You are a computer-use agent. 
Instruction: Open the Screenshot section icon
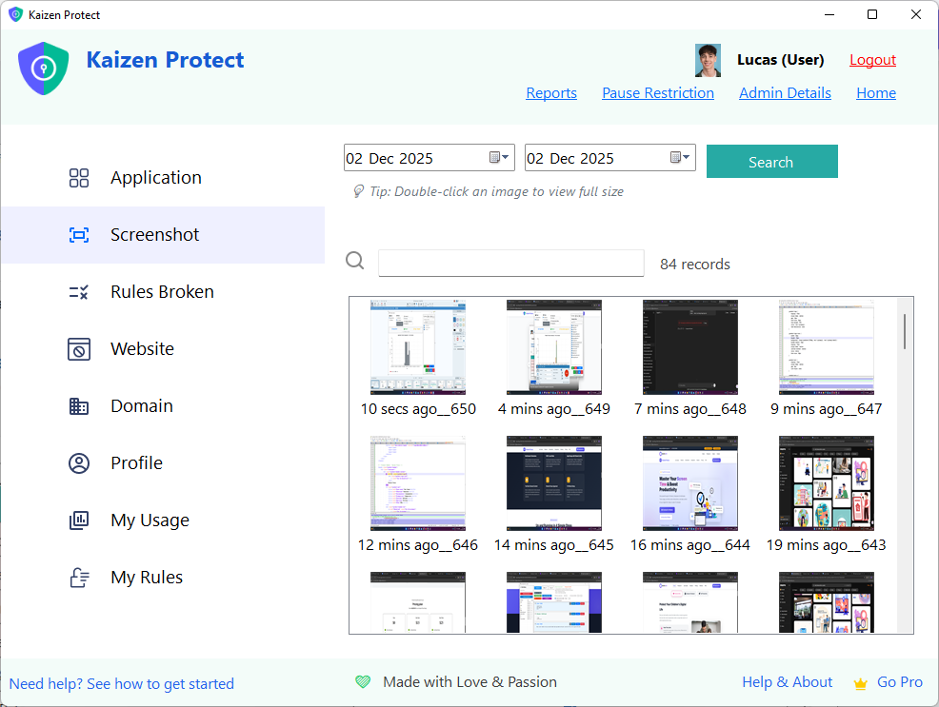(x=78, y=234)
